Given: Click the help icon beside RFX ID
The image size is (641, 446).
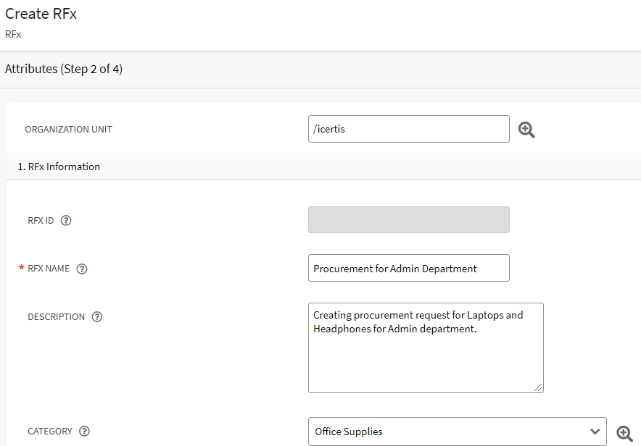Looking at the screenshot, I should pyautogui.click(x=66, y=221).
